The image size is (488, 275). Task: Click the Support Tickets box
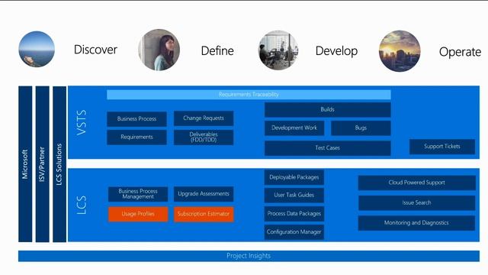tap(442, 147)
